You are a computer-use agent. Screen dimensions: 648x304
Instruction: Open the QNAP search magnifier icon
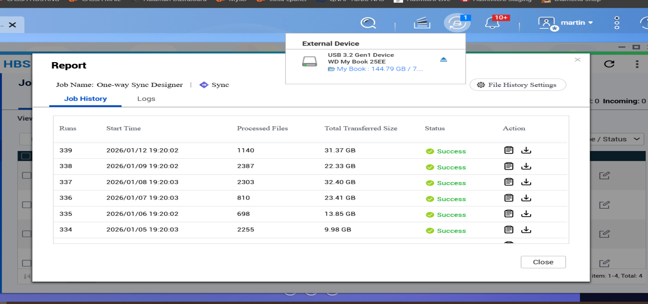tap(368, 23)
